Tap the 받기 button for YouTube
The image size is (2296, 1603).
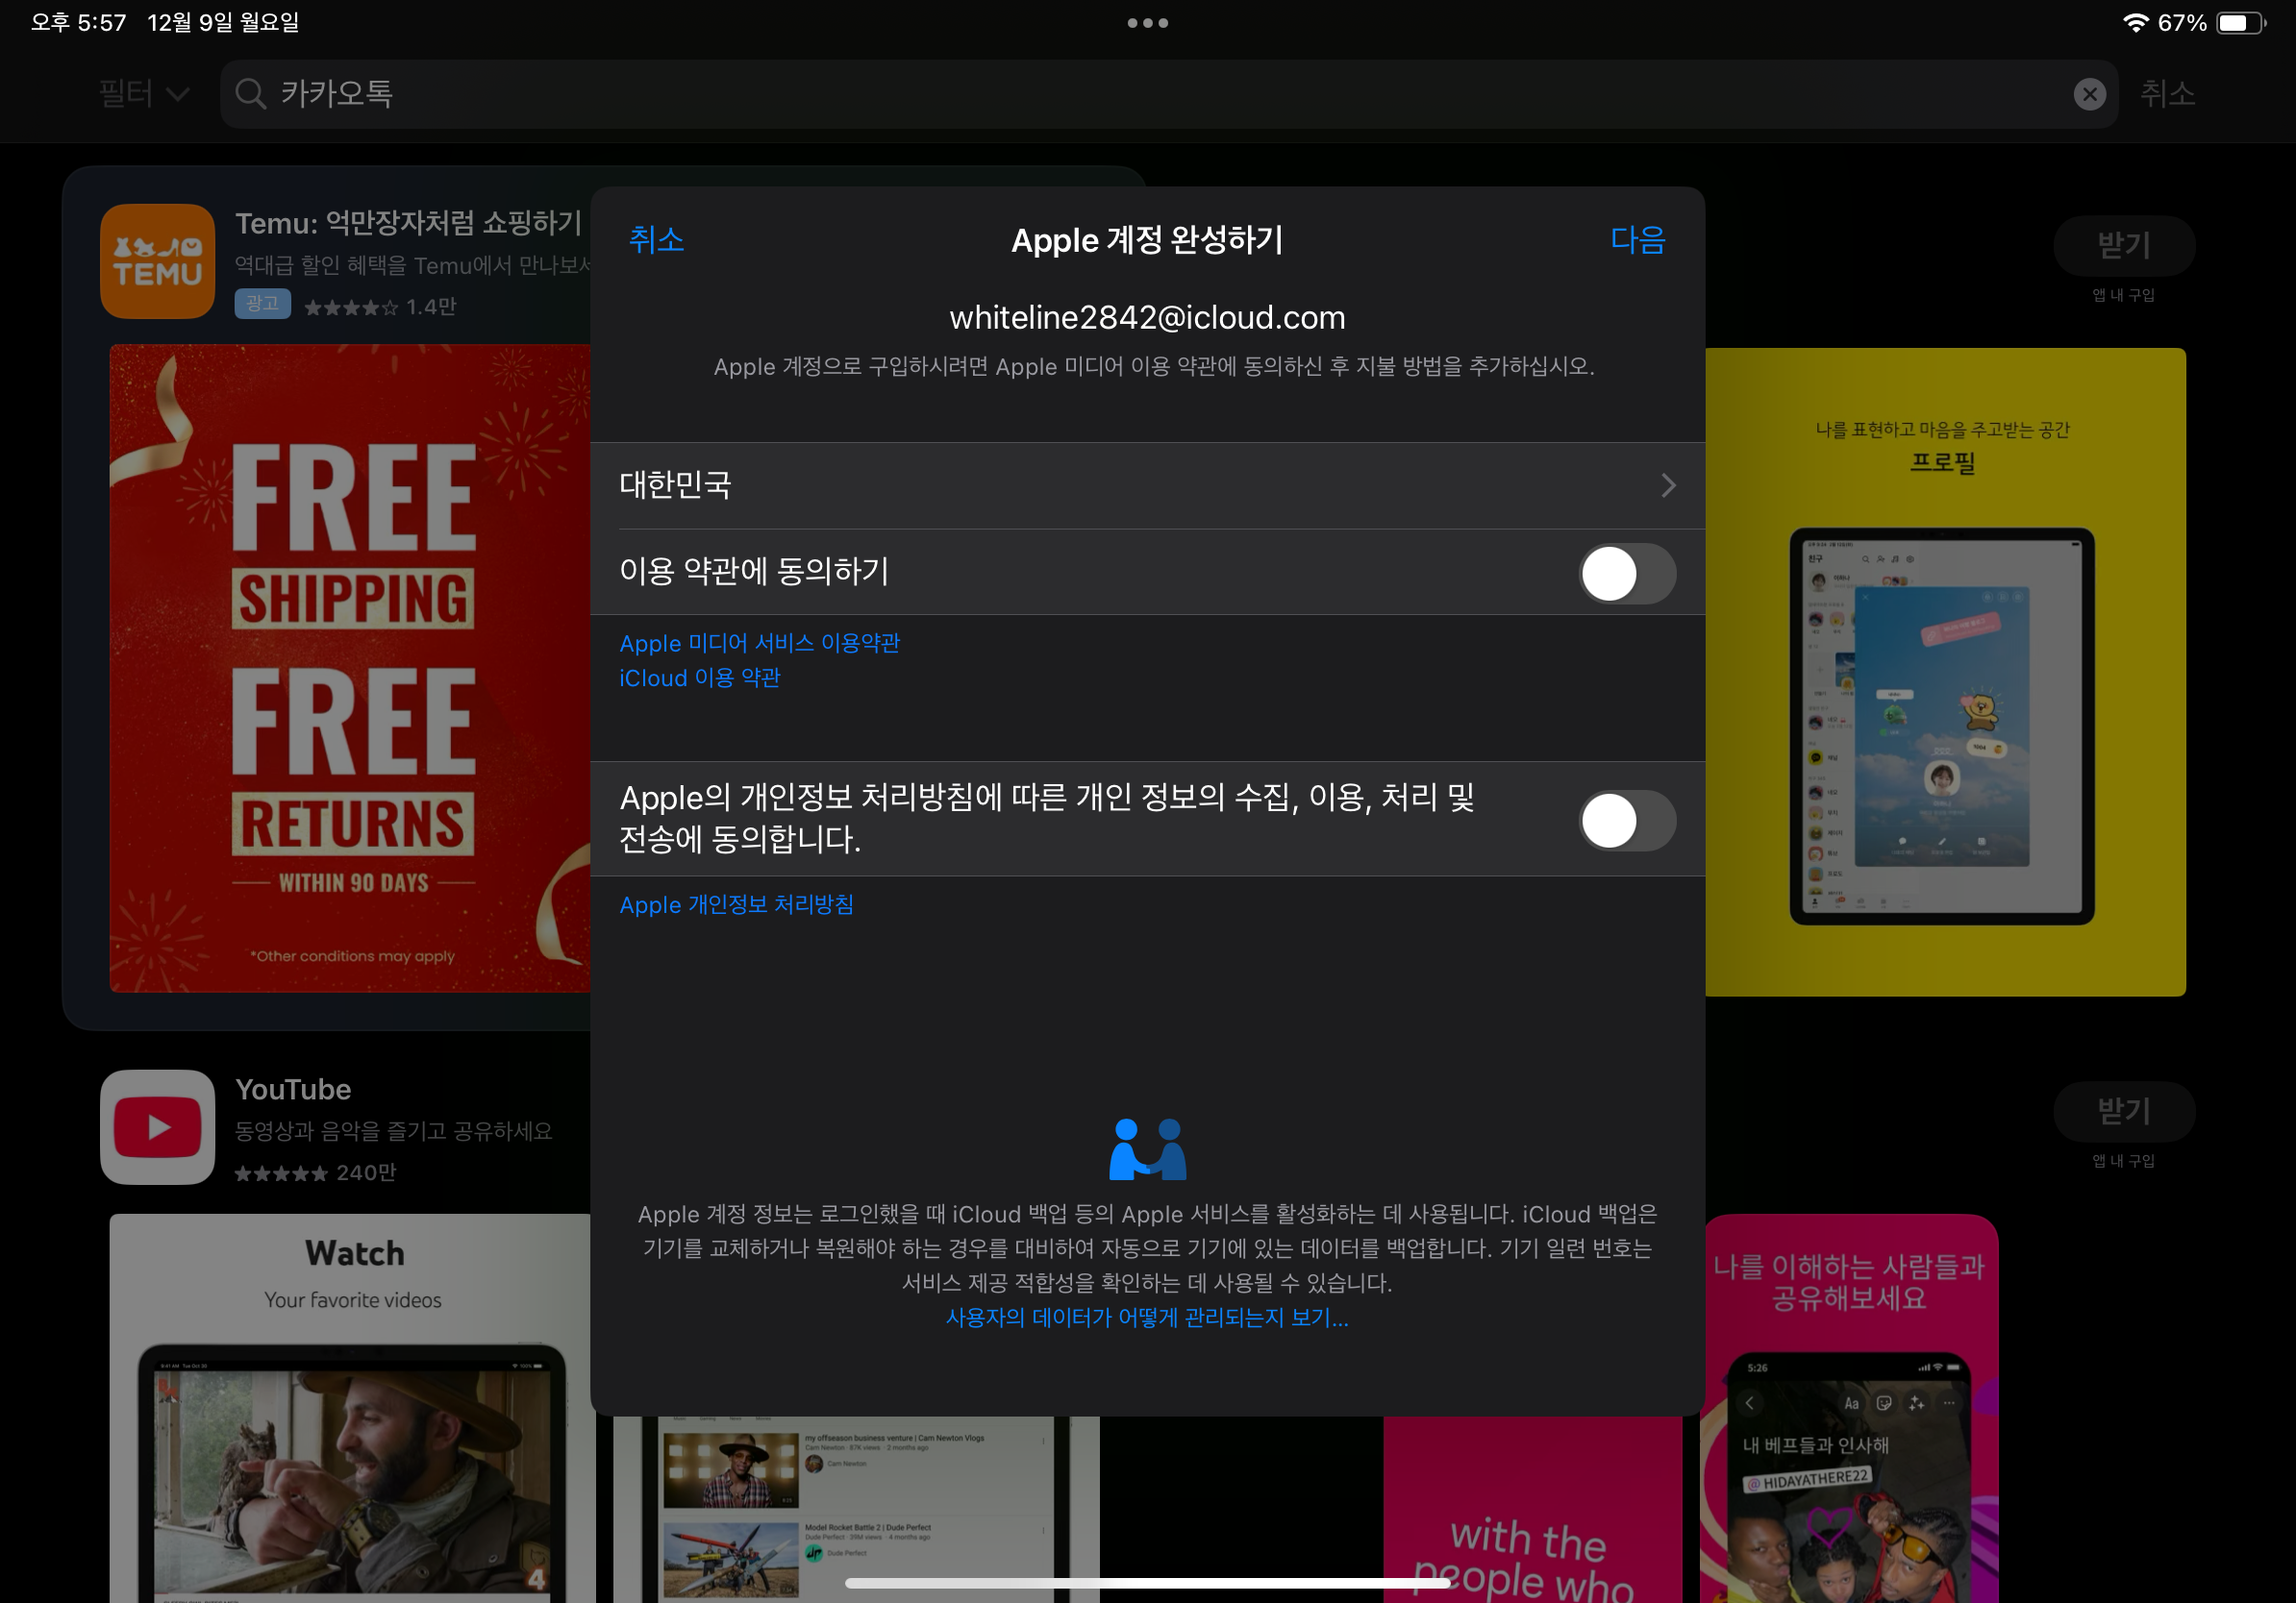click(2123, 1110)
